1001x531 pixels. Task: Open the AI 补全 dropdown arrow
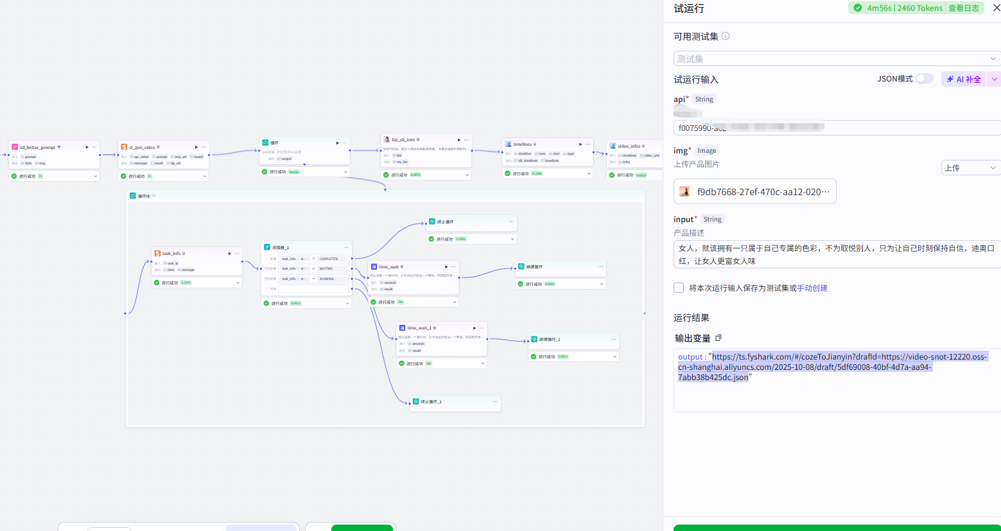tap(995, 79)
